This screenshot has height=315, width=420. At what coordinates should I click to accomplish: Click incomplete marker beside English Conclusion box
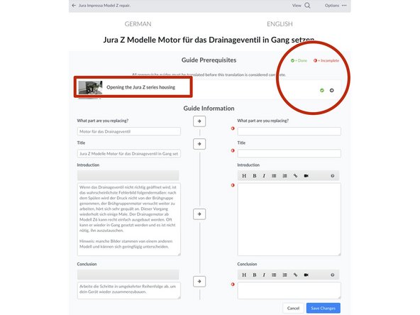click(x=233, y=284)
